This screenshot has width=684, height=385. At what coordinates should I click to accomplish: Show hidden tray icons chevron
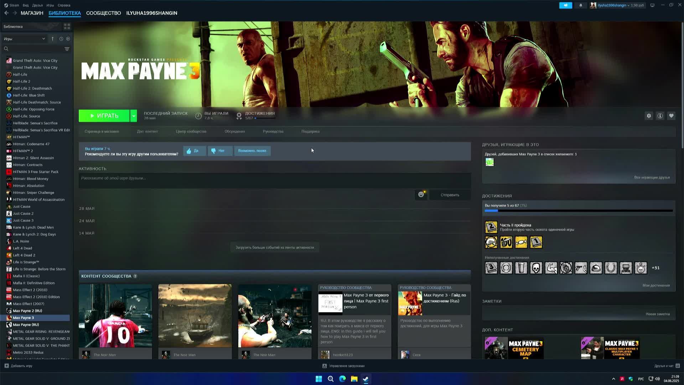coord(613,379)
